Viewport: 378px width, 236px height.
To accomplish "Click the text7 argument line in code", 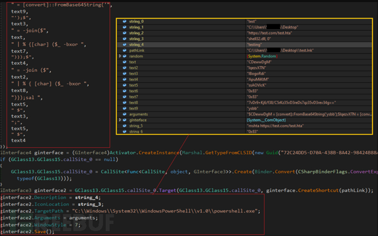I will pyautogui.click(x=20, y=51).
